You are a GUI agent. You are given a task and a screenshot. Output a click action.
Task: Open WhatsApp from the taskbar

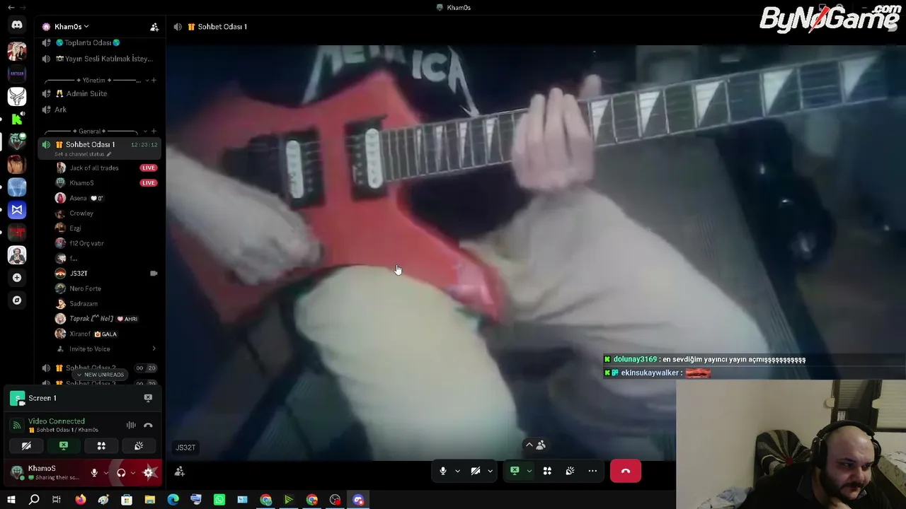(219, 500)
